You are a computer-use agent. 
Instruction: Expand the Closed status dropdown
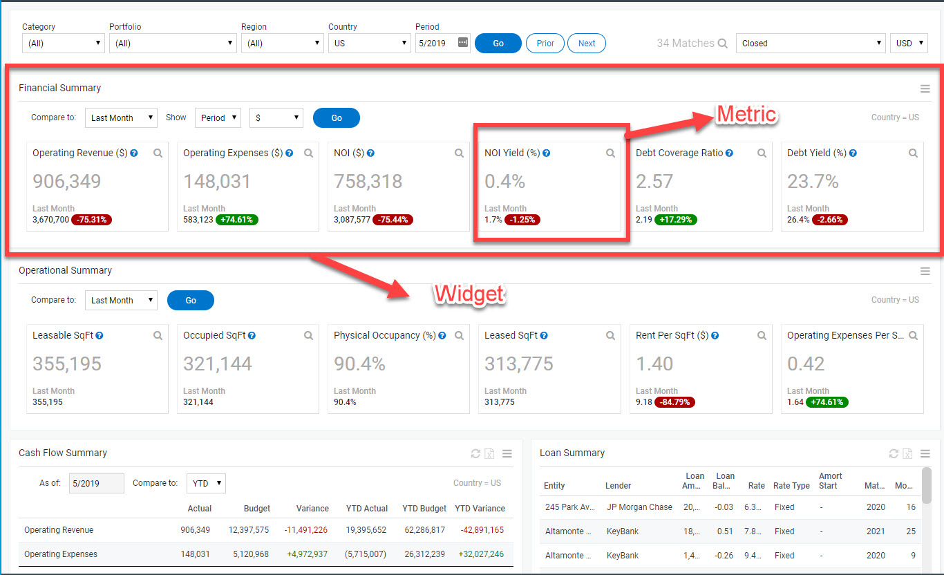click(811, 43)
